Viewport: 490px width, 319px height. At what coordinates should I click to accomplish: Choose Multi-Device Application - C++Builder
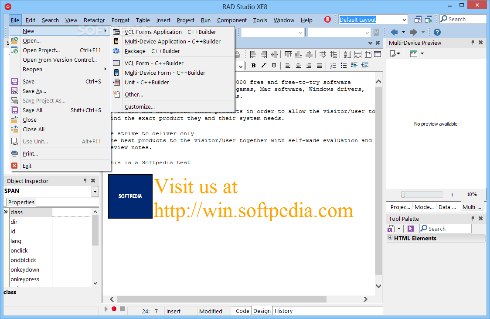(173, 41)
